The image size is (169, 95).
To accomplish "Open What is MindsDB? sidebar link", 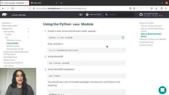I will pyautogui.click(x=10, y=26).
